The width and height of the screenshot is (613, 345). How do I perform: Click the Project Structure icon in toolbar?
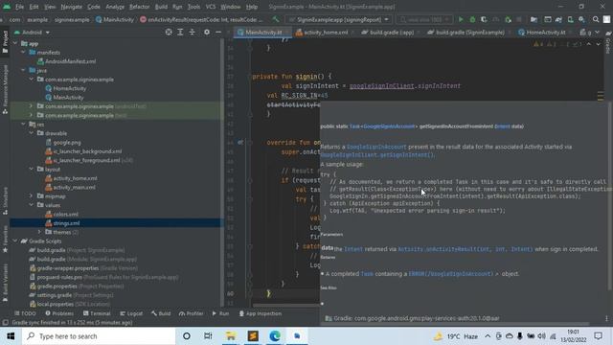534,19
